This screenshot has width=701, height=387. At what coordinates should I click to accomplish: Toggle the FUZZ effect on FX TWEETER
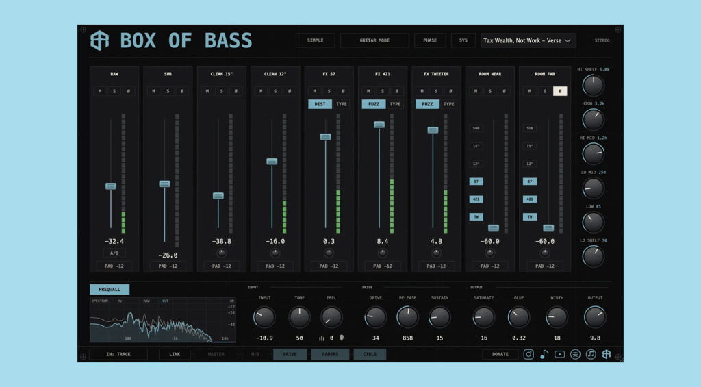(x=427, y=104)
